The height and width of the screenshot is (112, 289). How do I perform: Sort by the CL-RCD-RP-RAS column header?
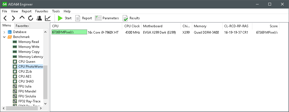237,26
